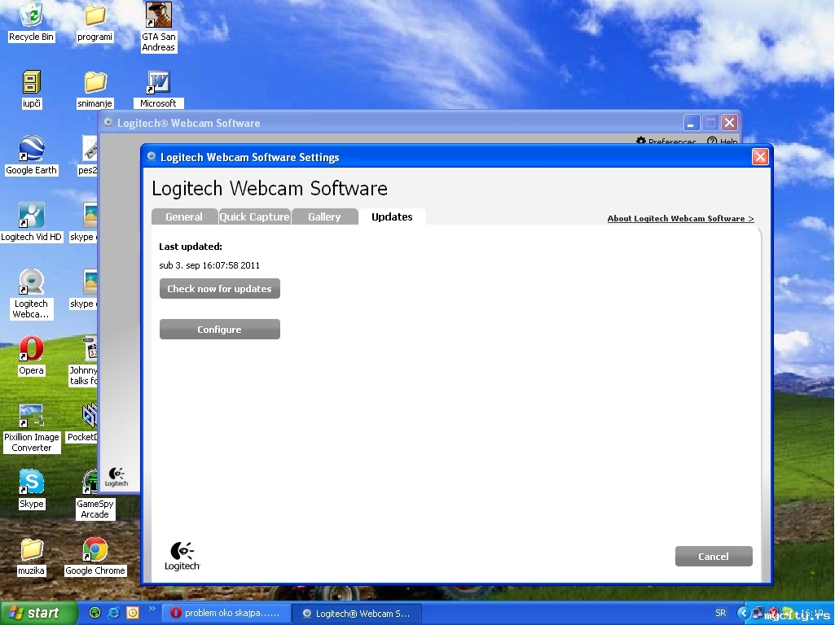Expand quick launch overflow chevron
Screen dimensions: 835x625
point(152,609)
